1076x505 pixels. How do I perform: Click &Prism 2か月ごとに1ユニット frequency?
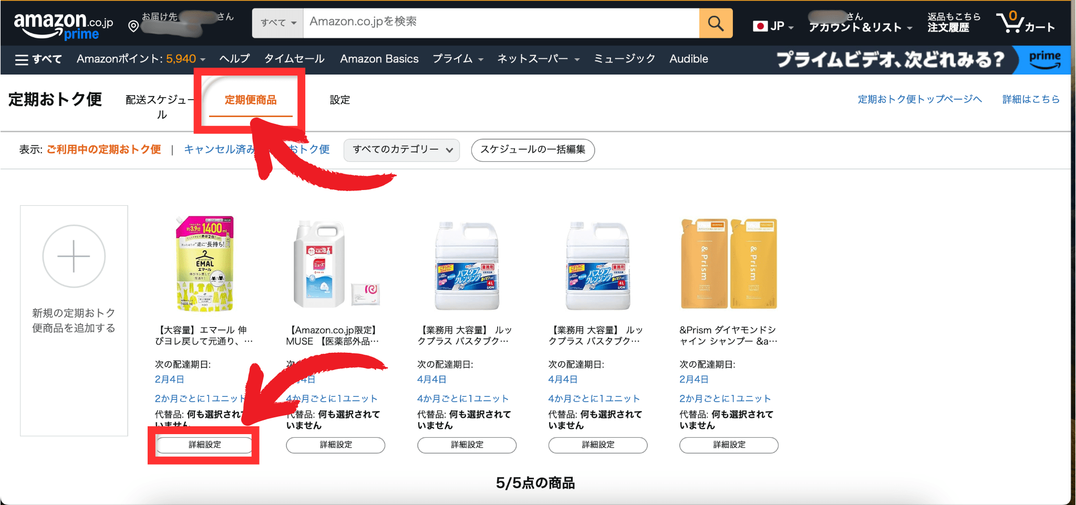click(725, 399)
